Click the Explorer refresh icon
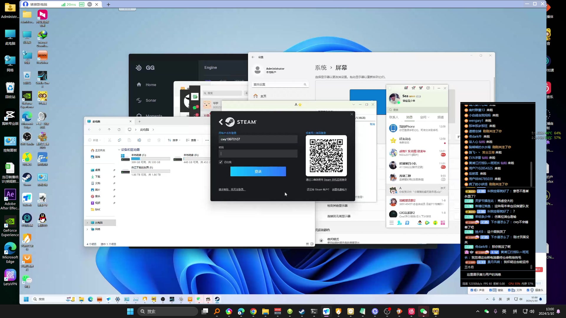This screenshot has width=566, height=318. pyautogui.click(x=119, y=130)
